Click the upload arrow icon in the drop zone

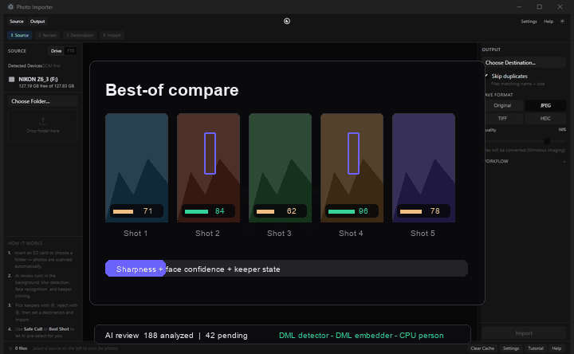[43, 121]
